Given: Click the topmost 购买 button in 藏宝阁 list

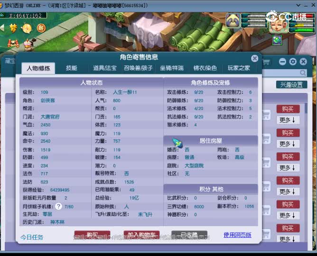Looking at the screenshot, I should pos(288,109).
